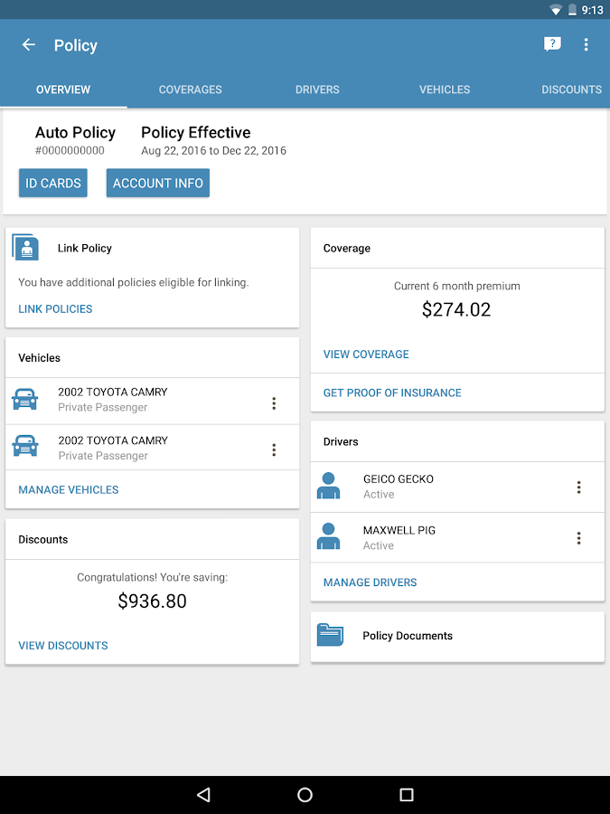Tap the ID Cards button
This screenshot has height=814, width=610.
[x=53, y=183]
